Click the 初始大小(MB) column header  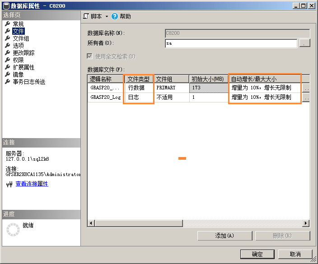(208, 79)
